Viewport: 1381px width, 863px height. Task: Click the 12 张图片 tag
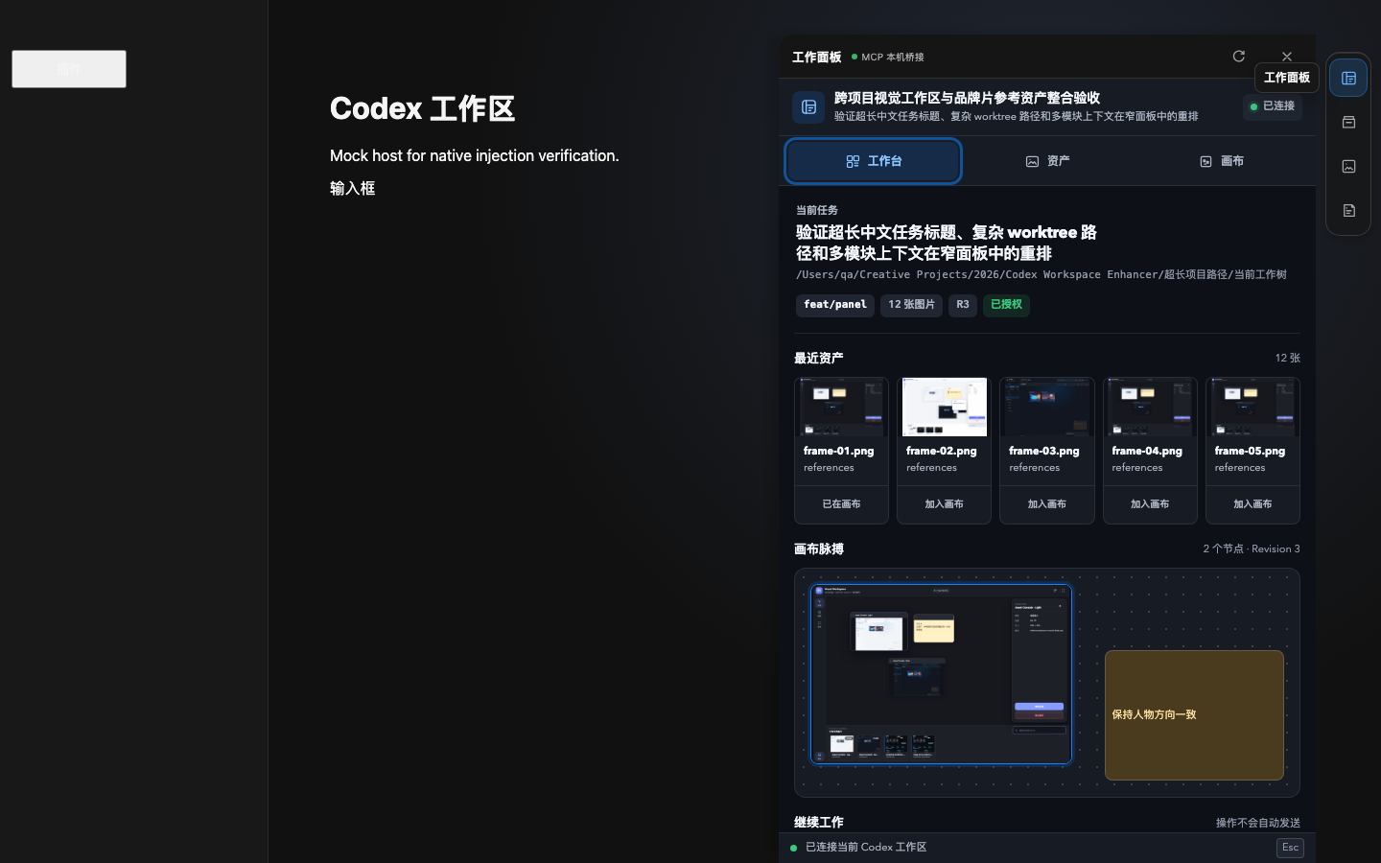point(911,305)
